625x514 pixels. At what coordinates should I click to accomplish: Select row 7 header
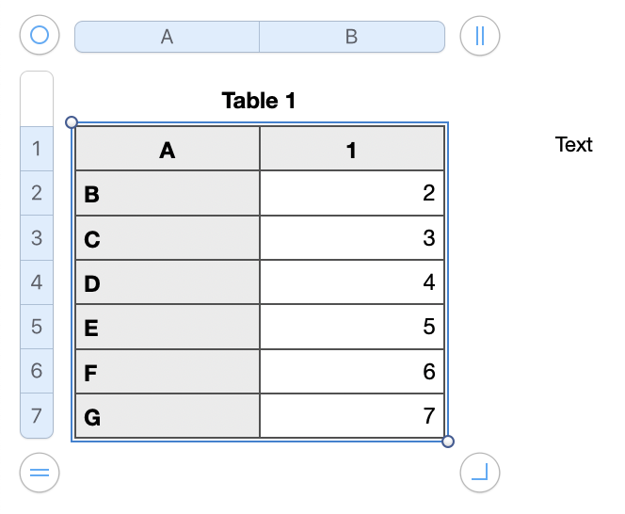click(x=37, y=415)
